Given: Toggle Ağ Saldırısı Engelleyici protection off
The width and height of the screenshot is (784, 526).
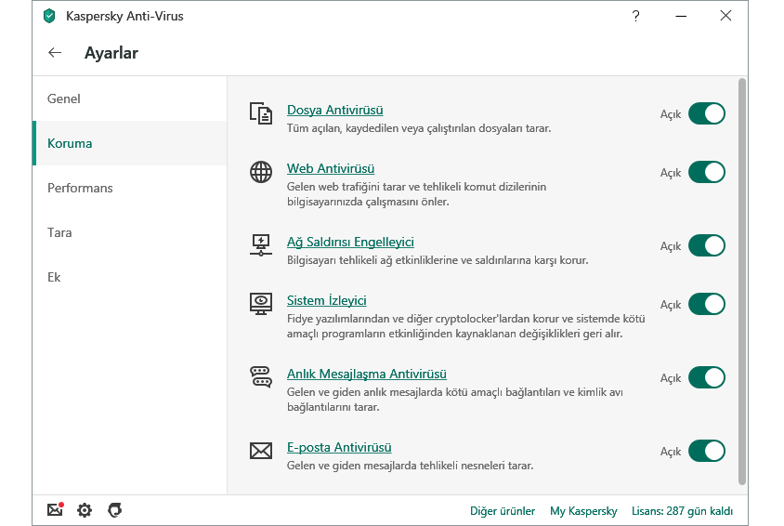Looking at the screenshot, I should click(x=706, y=245).
